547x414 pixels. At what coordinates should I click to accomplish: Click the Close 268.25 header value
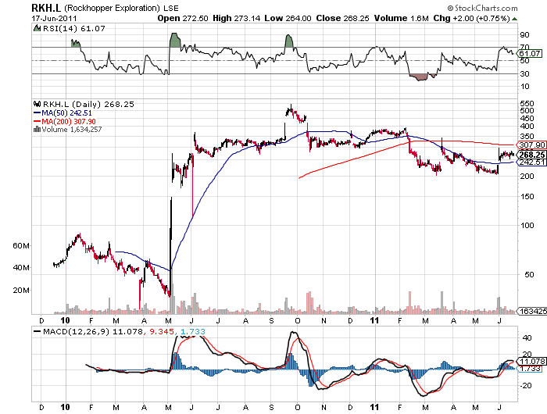click(x=342, y=18)
